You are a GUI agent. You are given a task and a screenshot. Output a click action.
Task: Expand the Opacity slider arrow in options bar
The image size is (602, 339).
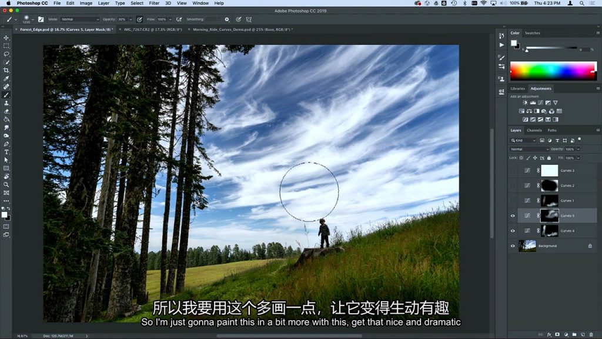(x=131, y=19)
